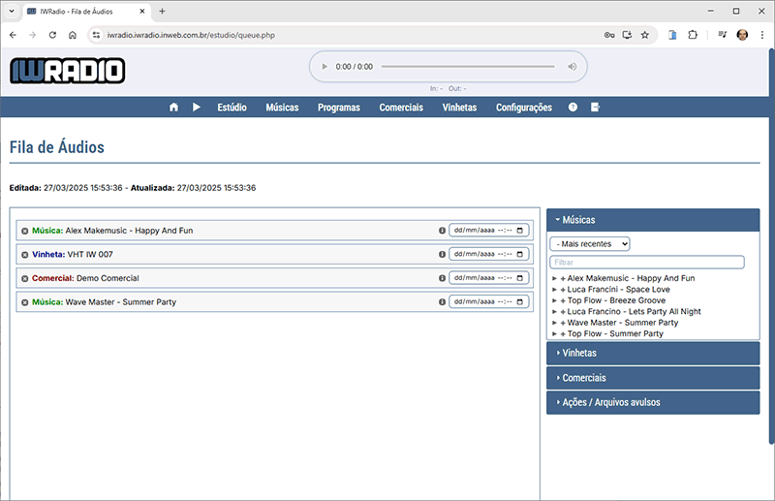Click the home icon in navigation bar
This screenshot has width=775, height=501.
(x=173, y=108)
